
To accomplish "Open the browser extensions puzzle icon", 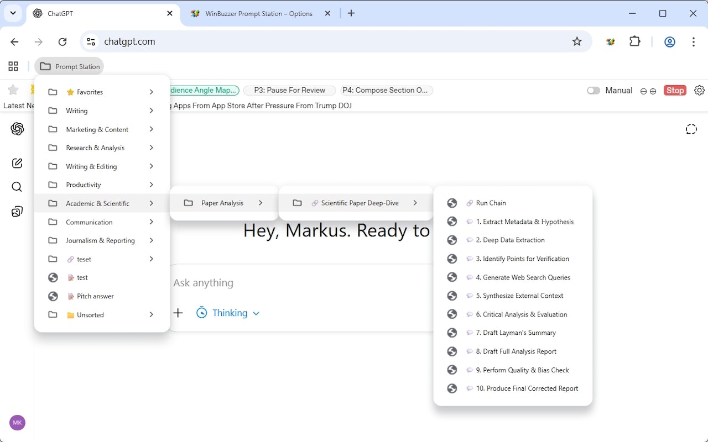I will point(634,41).
